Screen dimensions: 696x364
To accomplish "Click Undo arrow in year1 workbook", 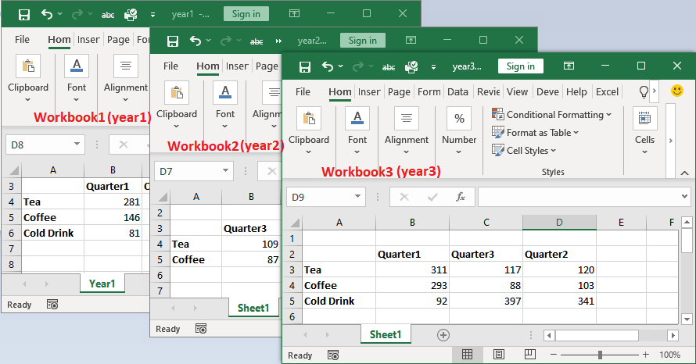I will pos(47,14).
